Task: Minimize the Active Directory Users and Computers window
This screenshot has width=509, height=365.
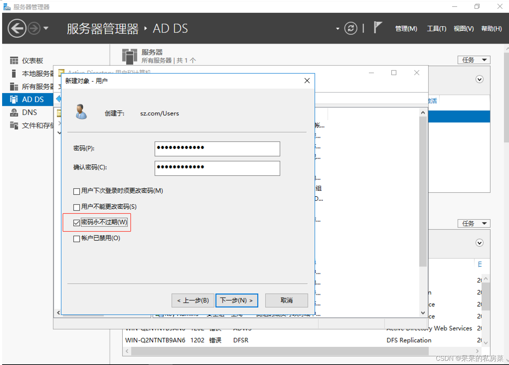Action: pos(371,73)
